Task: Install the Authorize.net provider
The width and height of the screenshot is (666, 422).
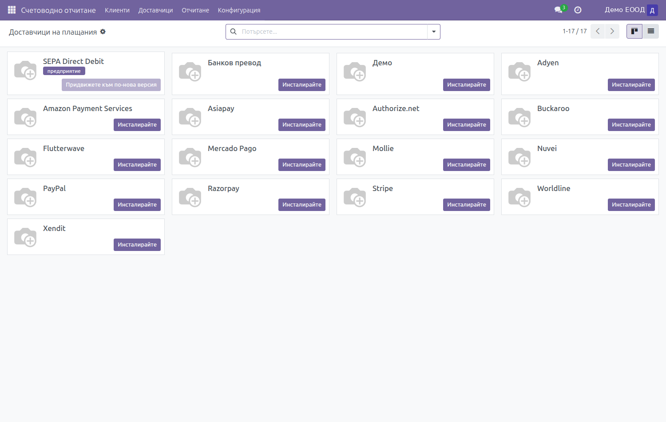Action: click(x=467, y=125)
